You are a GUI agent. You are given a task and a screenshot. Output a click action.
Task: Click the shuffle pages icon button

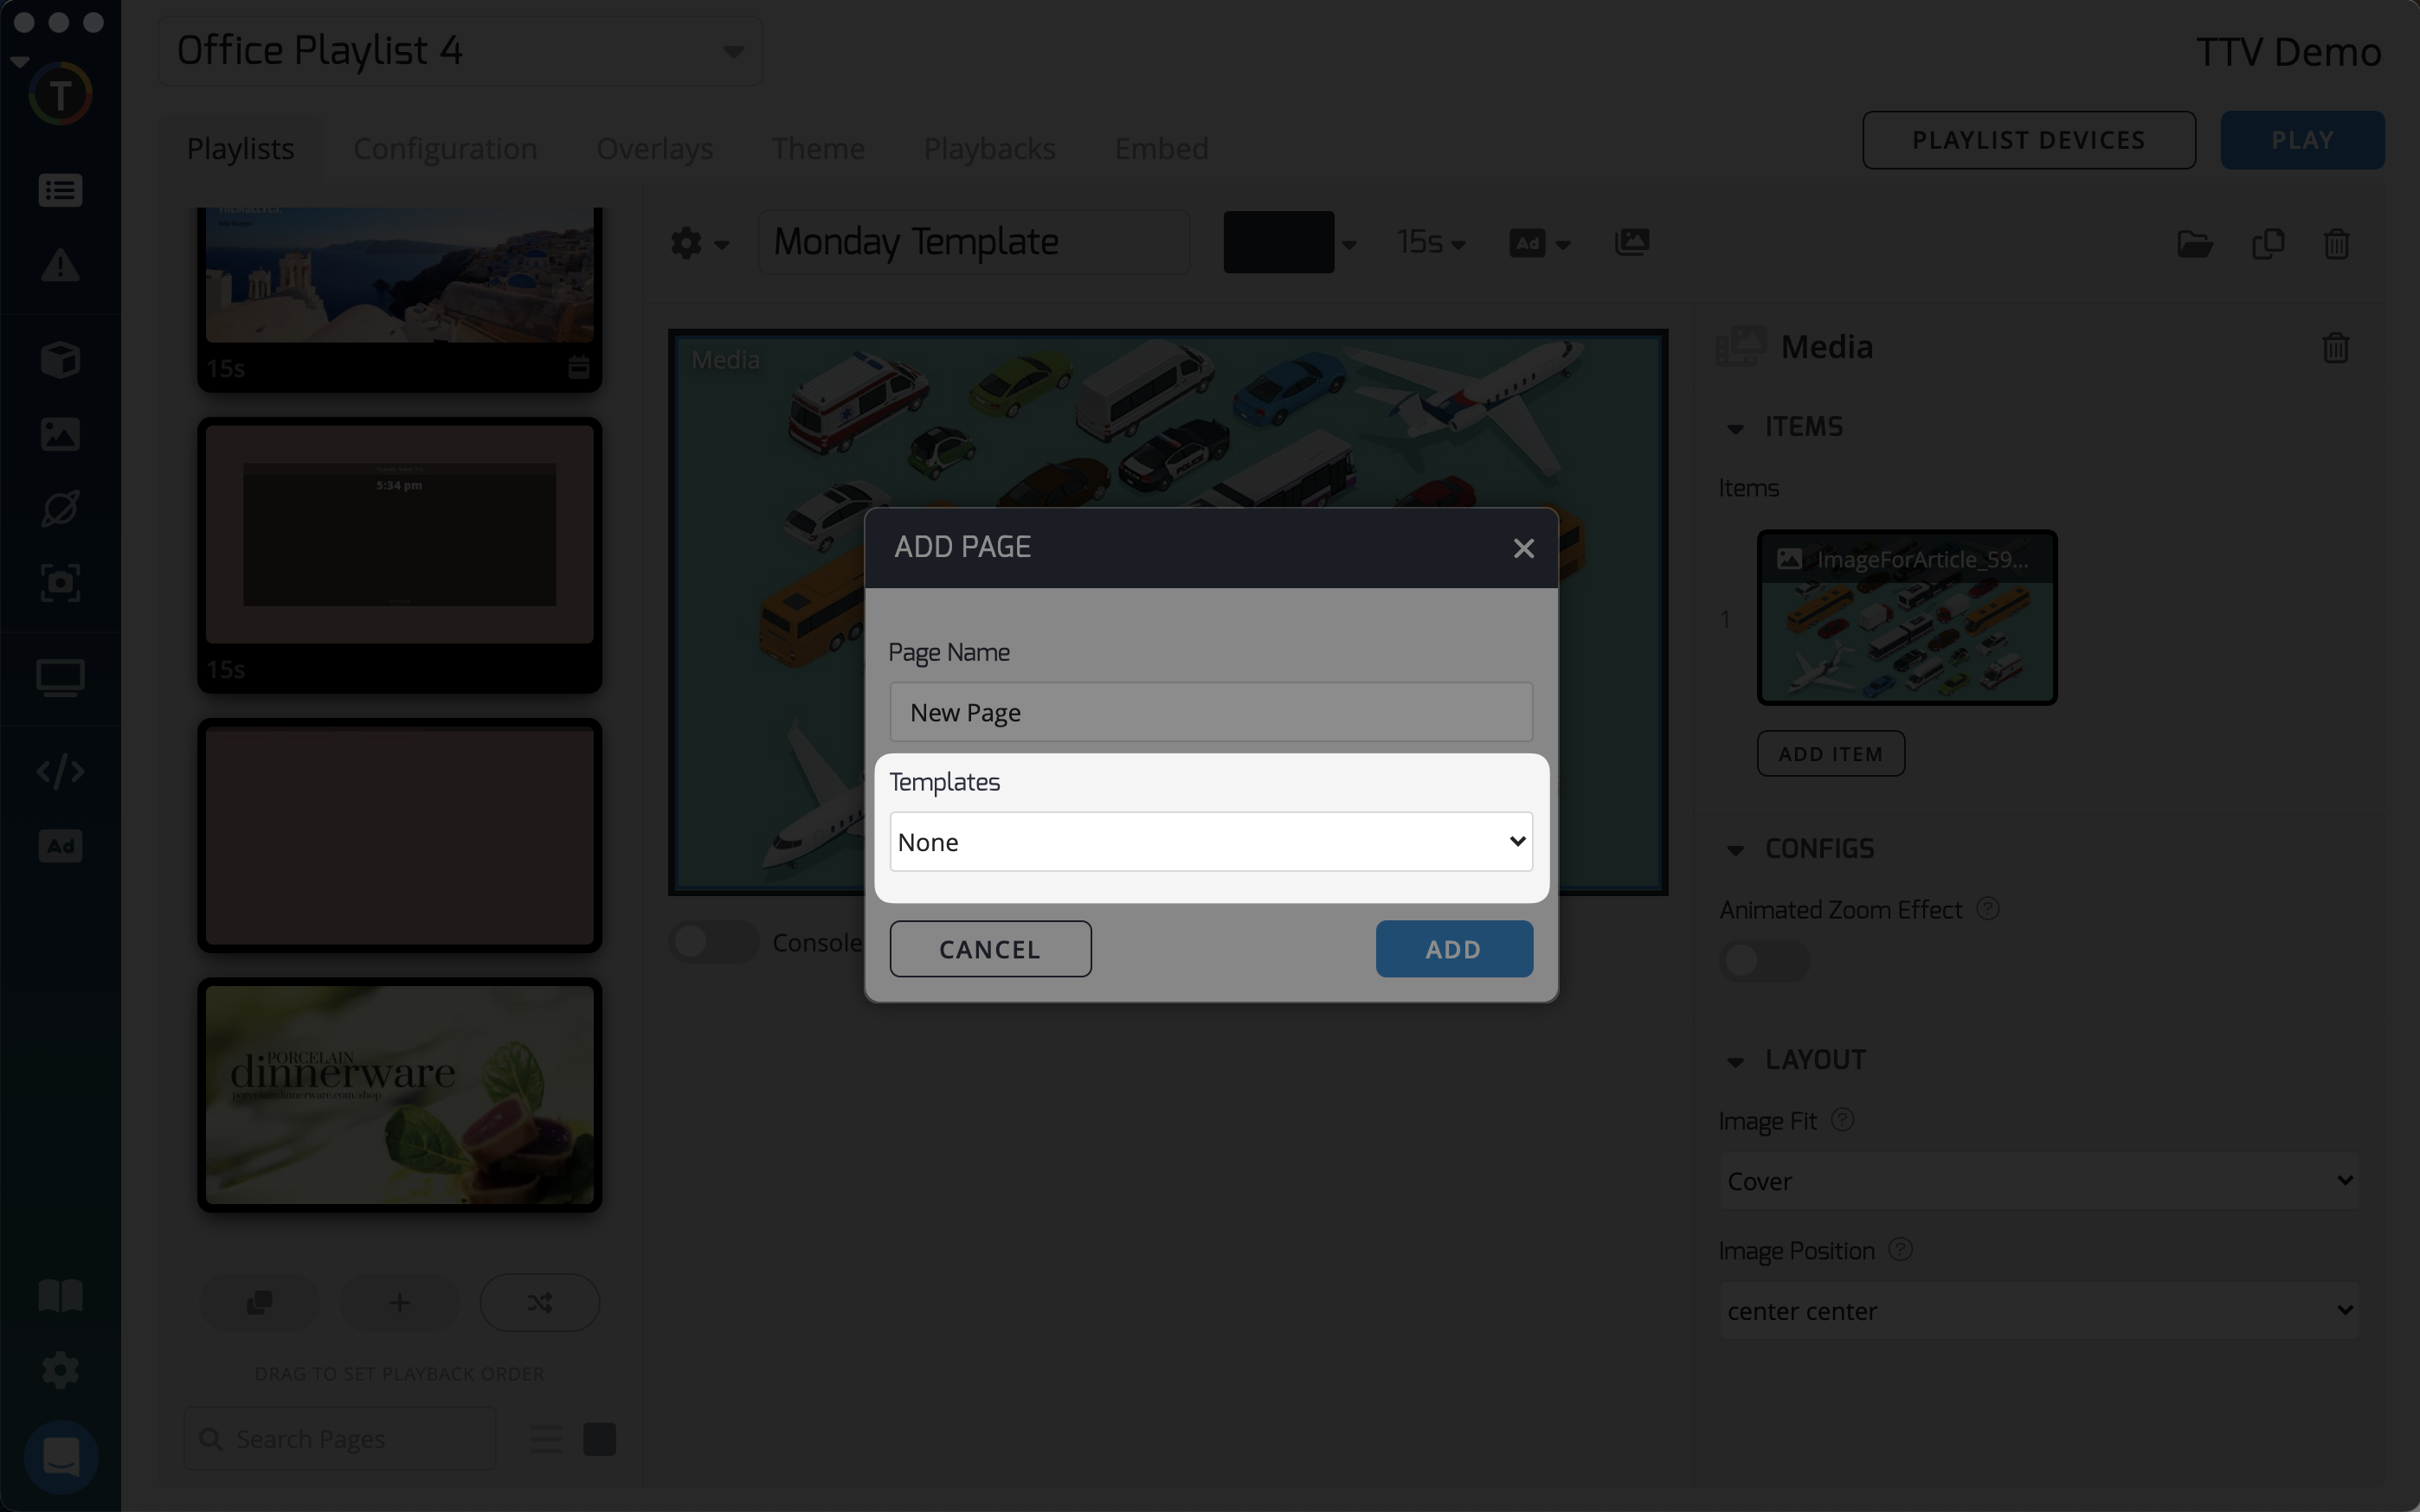pos(539,1302)
